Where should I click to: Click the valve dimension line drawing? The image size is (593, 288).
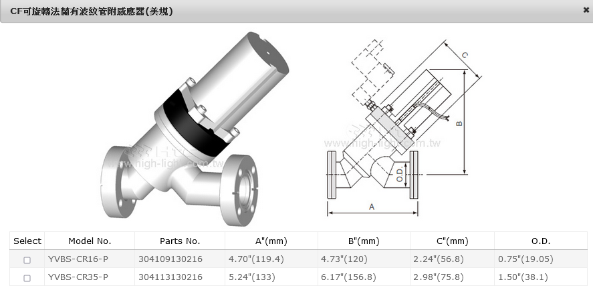(x=401, y=127)
